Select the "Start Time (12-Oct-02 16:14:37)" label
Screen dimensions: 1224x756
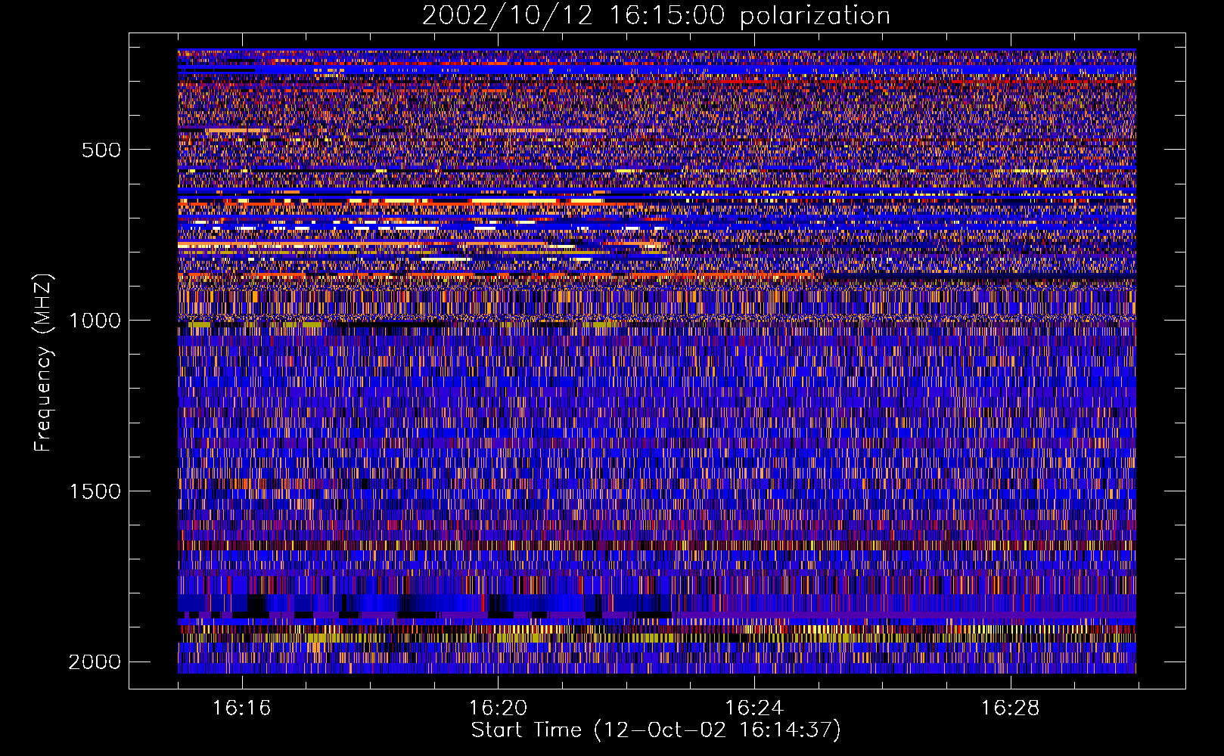[656, 730]
